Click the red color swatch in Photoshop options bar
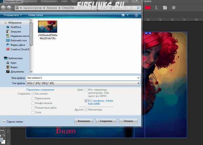This screenshot has width=203, height=145. click(x=148, y=8)
